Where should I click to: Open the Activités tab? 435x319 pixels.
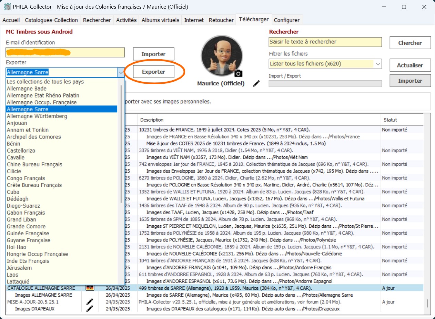127,20
